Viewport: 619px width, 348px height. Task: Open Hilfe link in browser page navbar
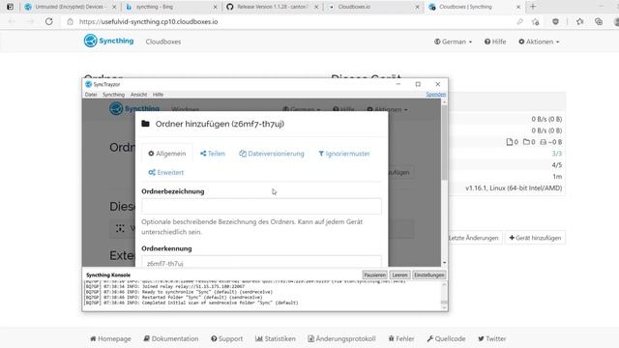(x=495, y=42)
